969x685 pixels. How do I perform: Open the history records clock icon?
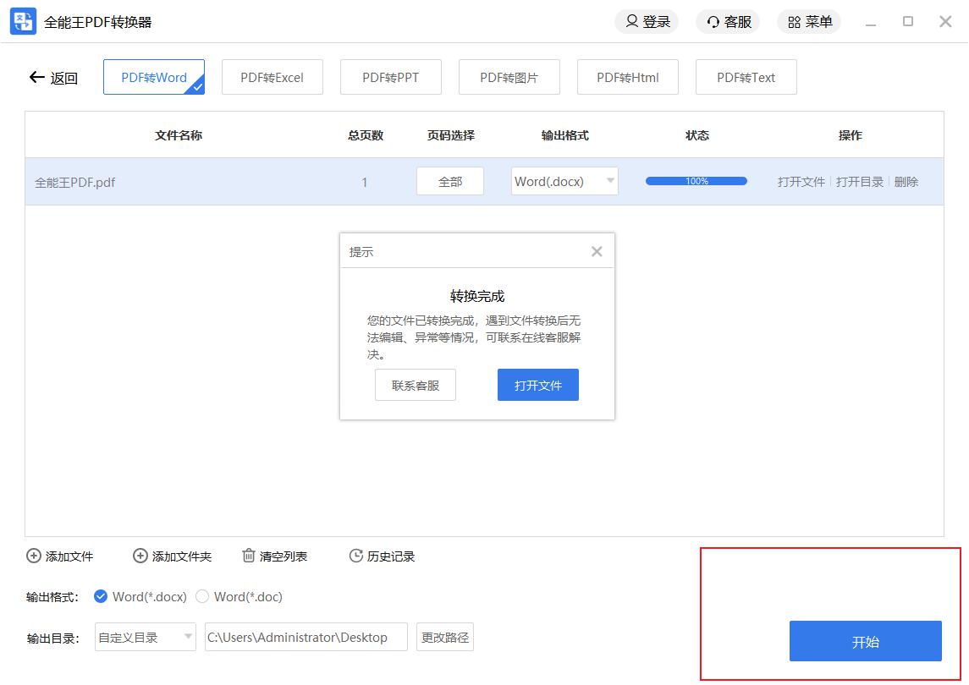click(x=355, y=556)
